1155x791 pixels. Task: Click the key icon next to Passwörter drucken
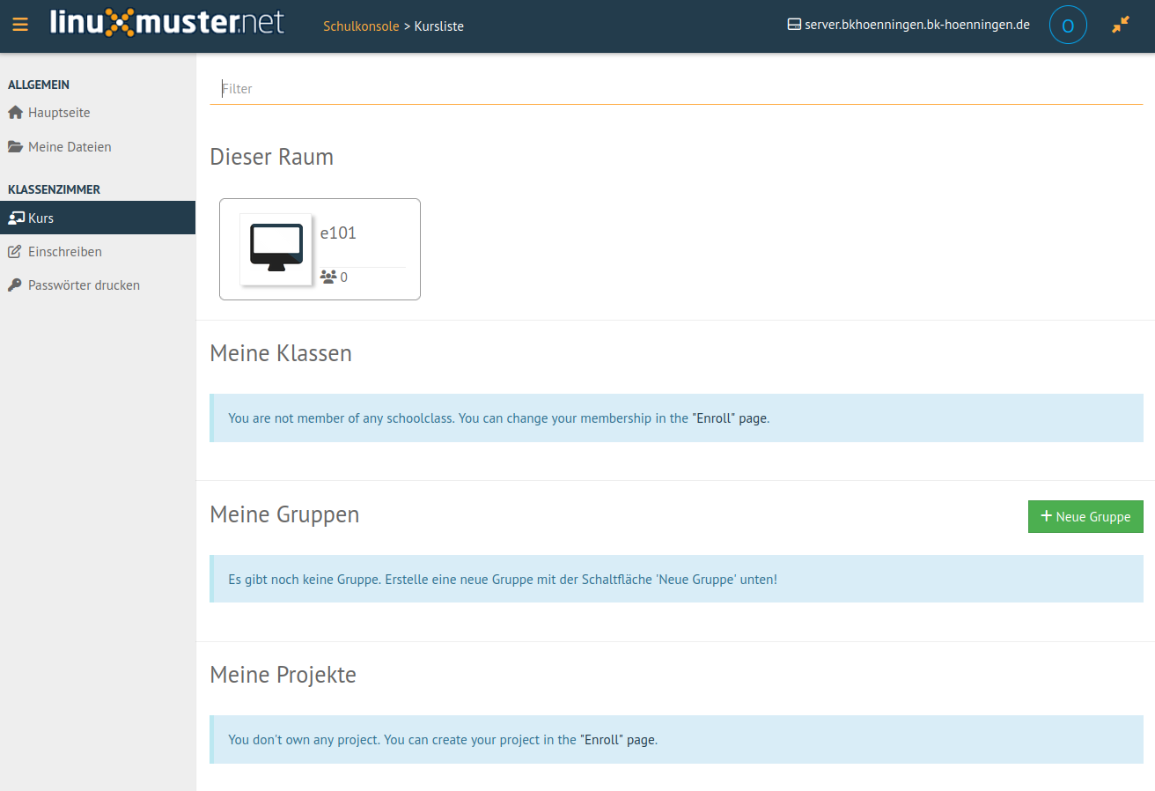pos(15,285)
